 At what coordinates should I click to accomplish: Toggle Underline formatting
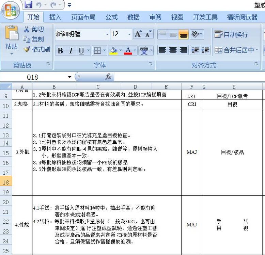81,50
